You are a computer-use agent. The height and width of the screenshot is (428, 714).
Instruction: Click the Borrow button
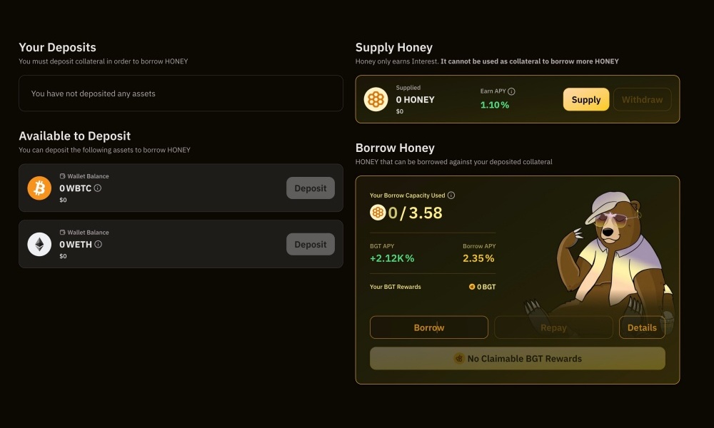tap(428, 327)
